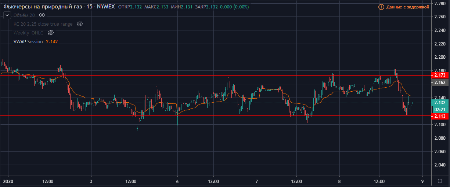This screenshot has width=450, height=187.
Task: Click the 02:21 countdown label
Action: (x=440, y=109)
